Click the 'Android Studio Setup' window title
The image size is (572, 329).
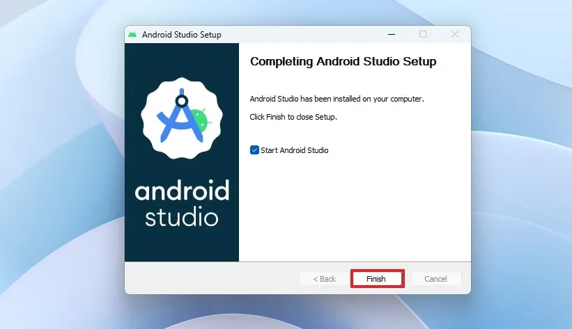(x=182, y=35)
